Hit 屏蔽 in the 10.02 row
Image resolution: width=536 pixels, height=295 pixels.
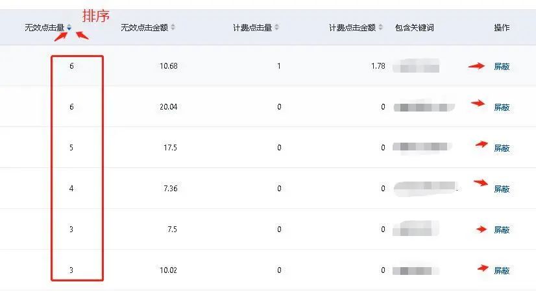(502, 270)
